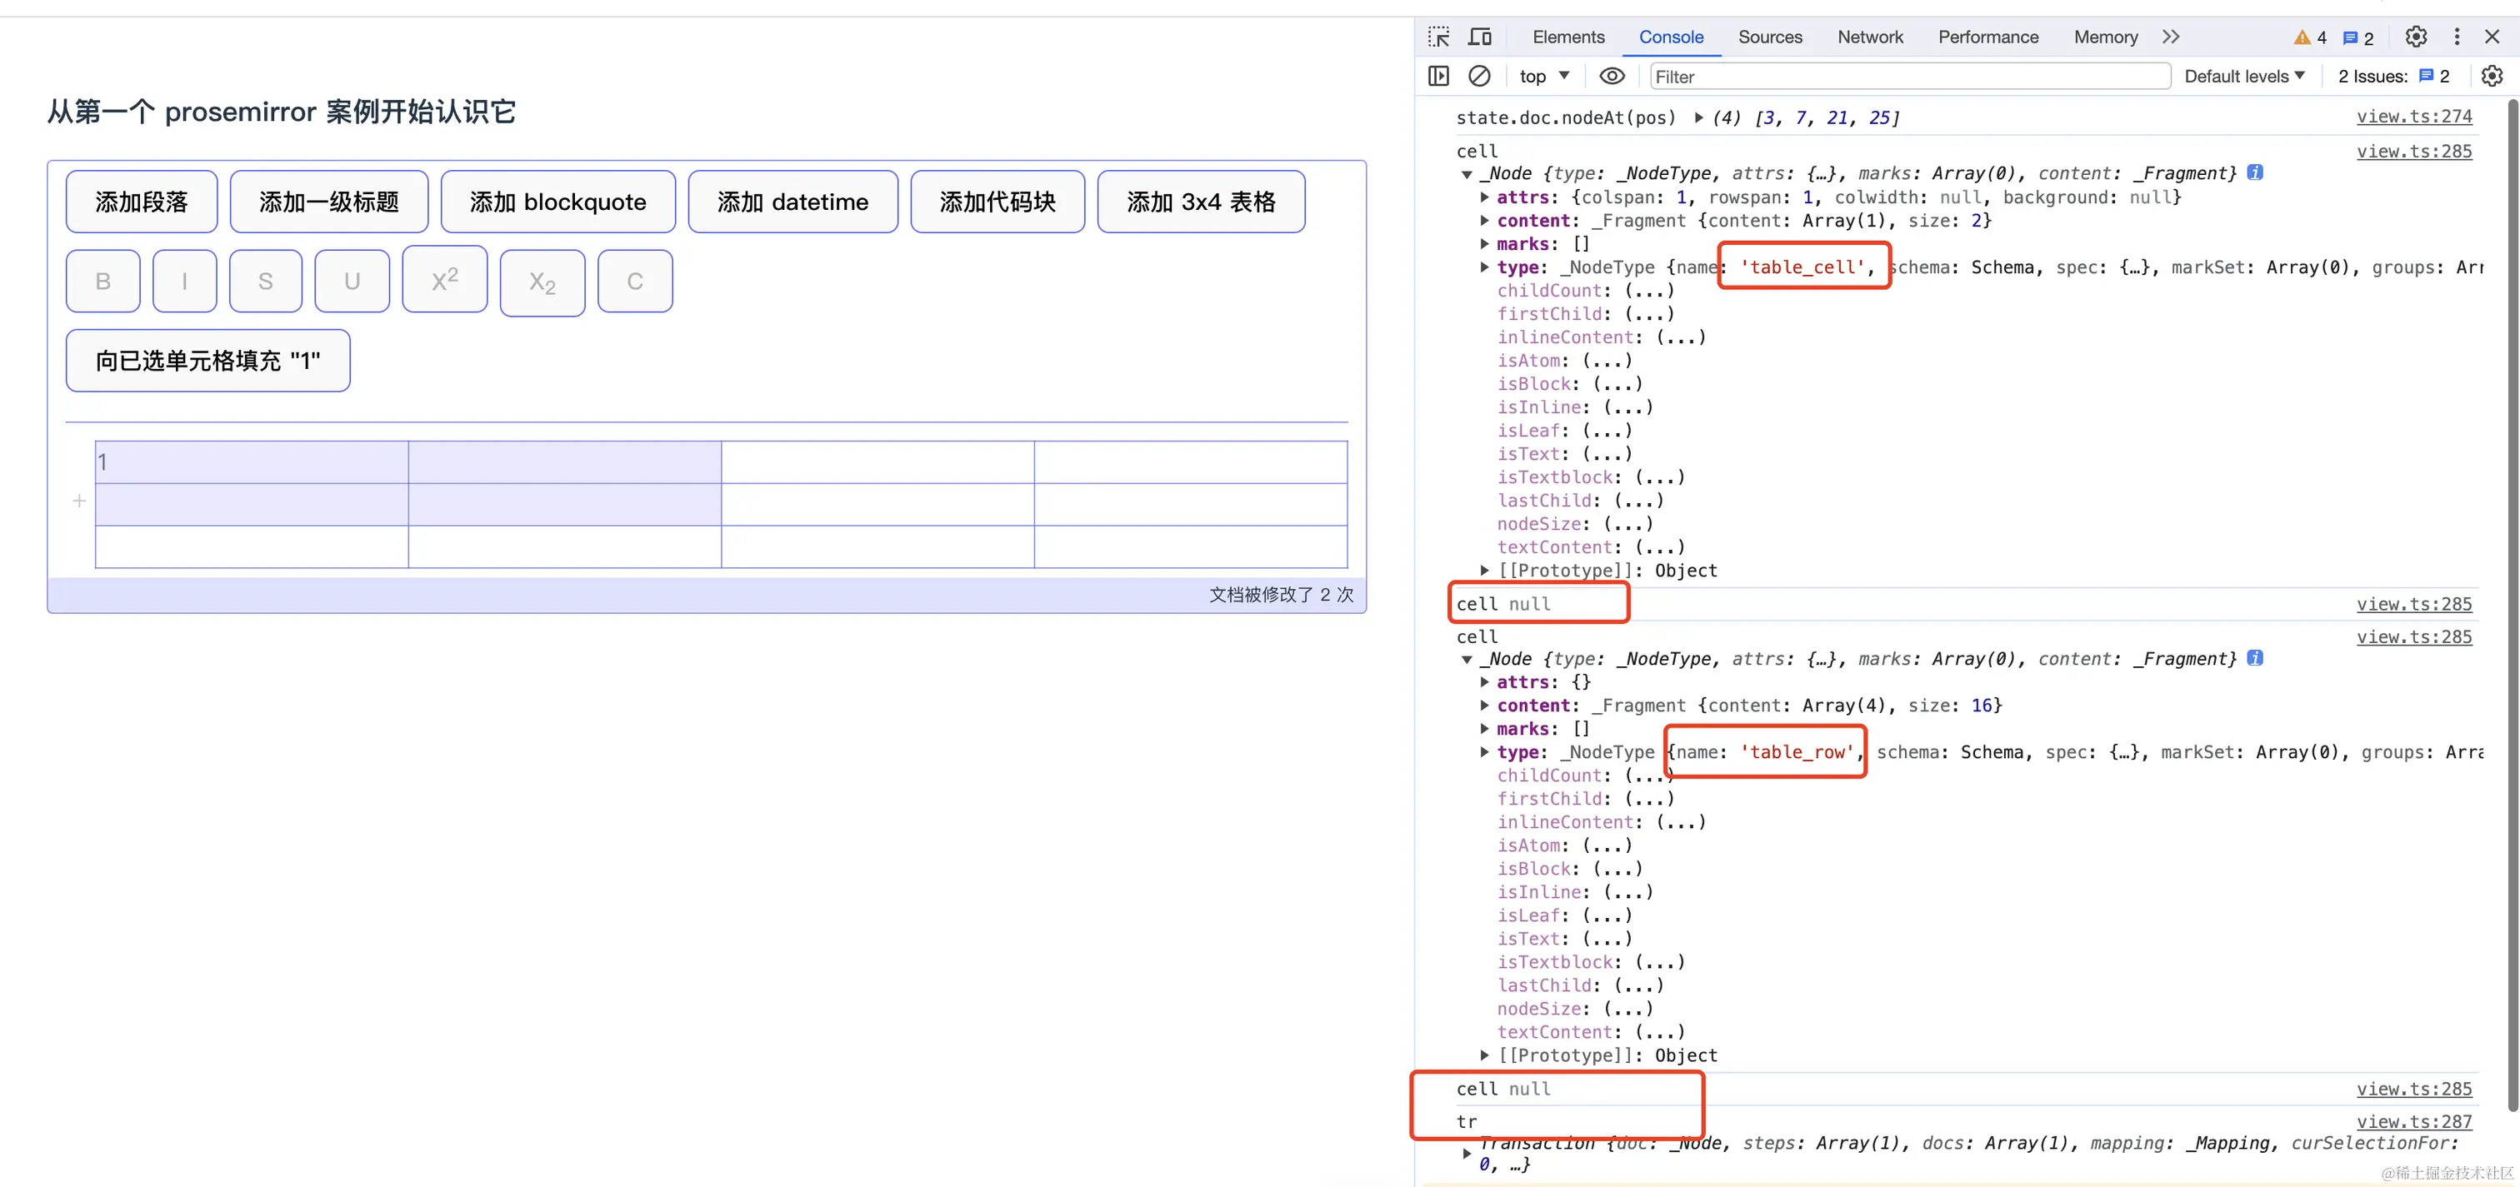Switch to the Elements tab

(1568, 37)
